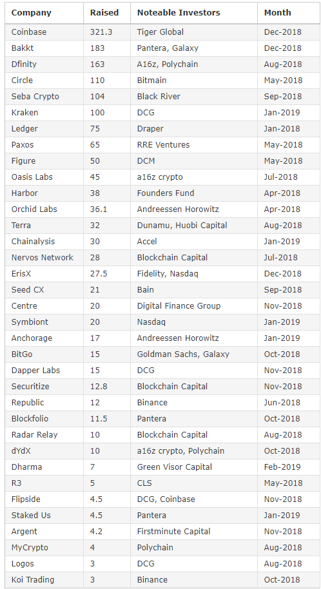The width and height of the screenshot is (321, 589).
Task: Select the Green Visor Capital cell
Action: [x=194, y=467]
